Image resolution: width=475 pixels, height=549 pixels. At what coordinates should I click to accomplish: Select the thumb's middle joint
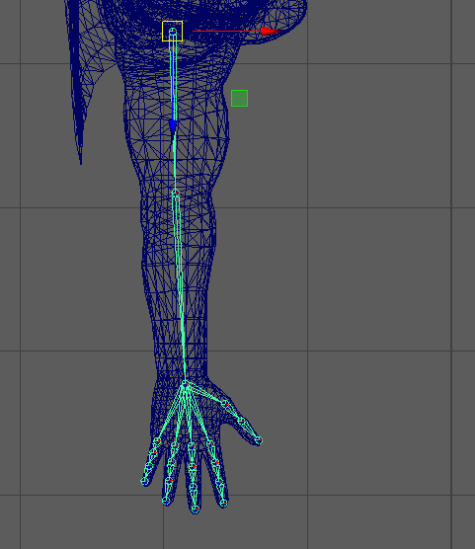[242, 422]
